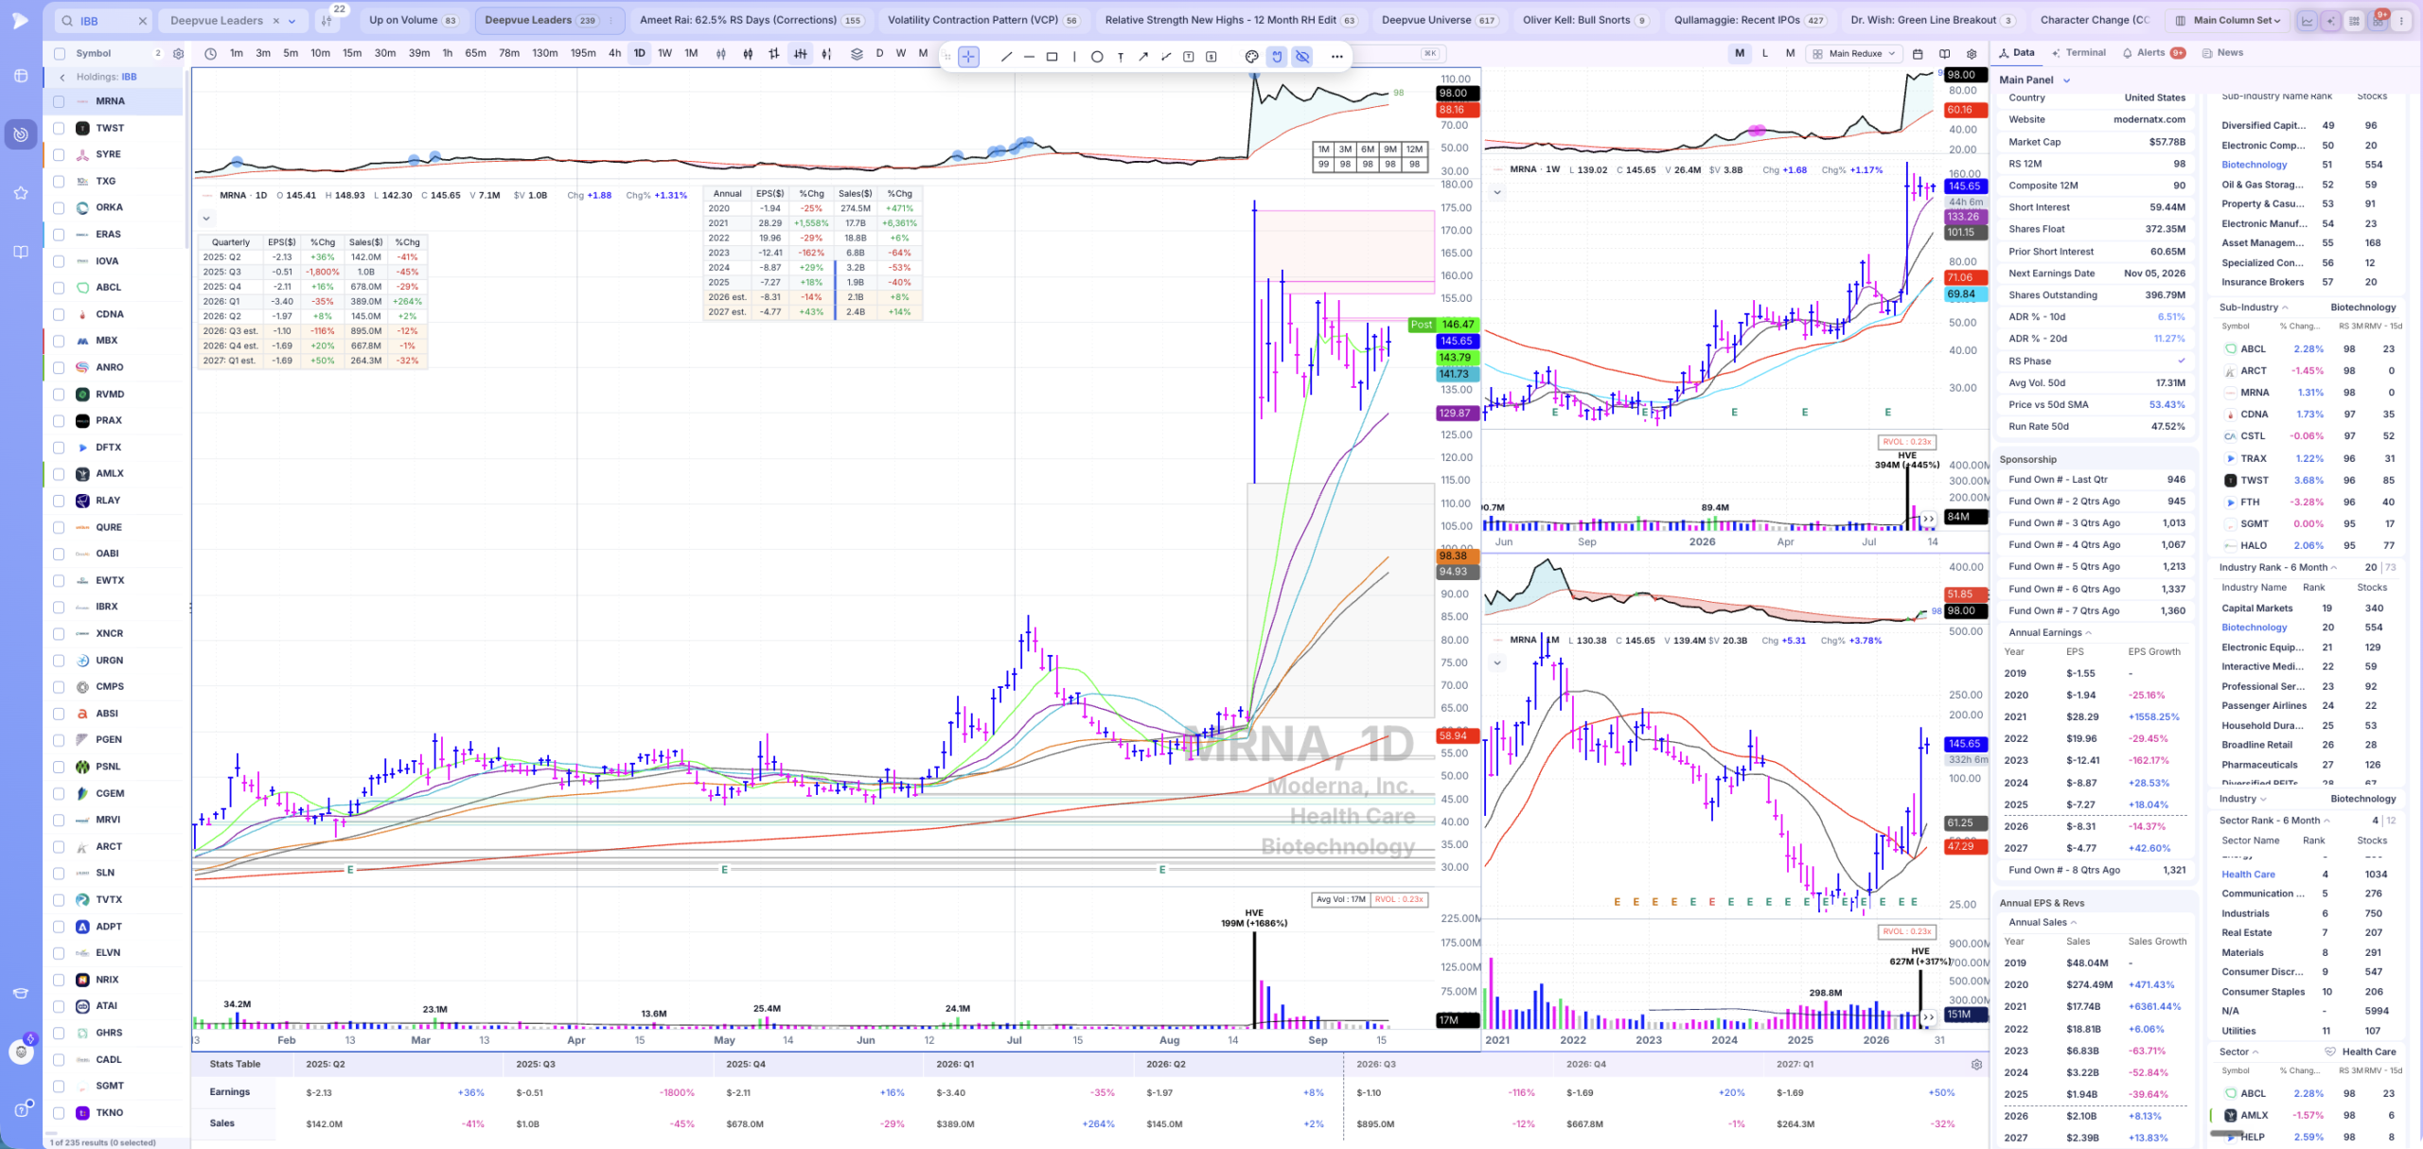
Task: Click Biotechnology in Sub-Industry rank list
Action: 2254,165
